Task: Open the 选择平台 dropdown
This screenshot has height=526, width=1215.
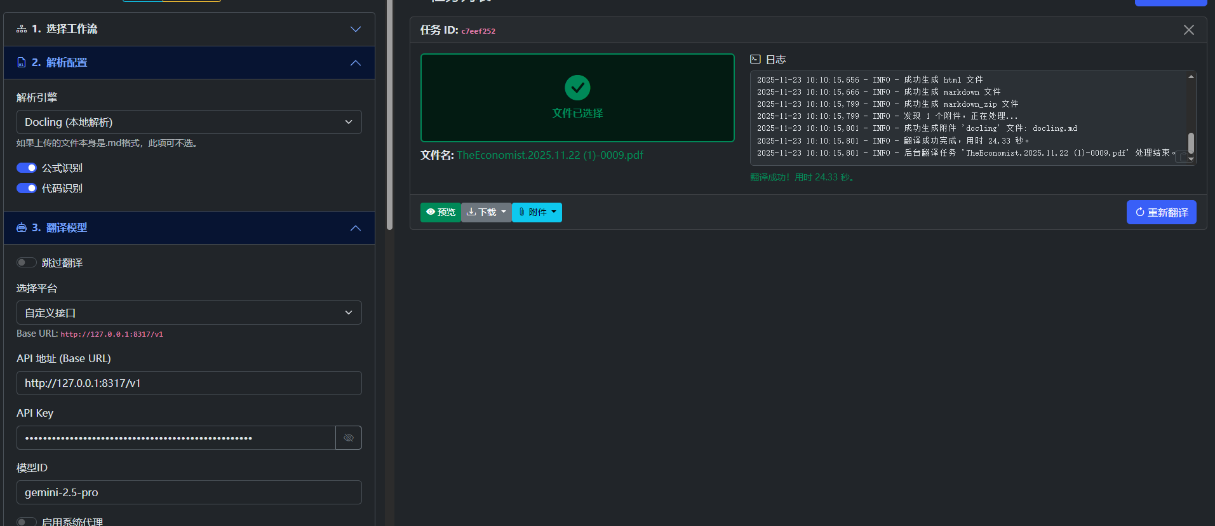Action: click(189, 313)
